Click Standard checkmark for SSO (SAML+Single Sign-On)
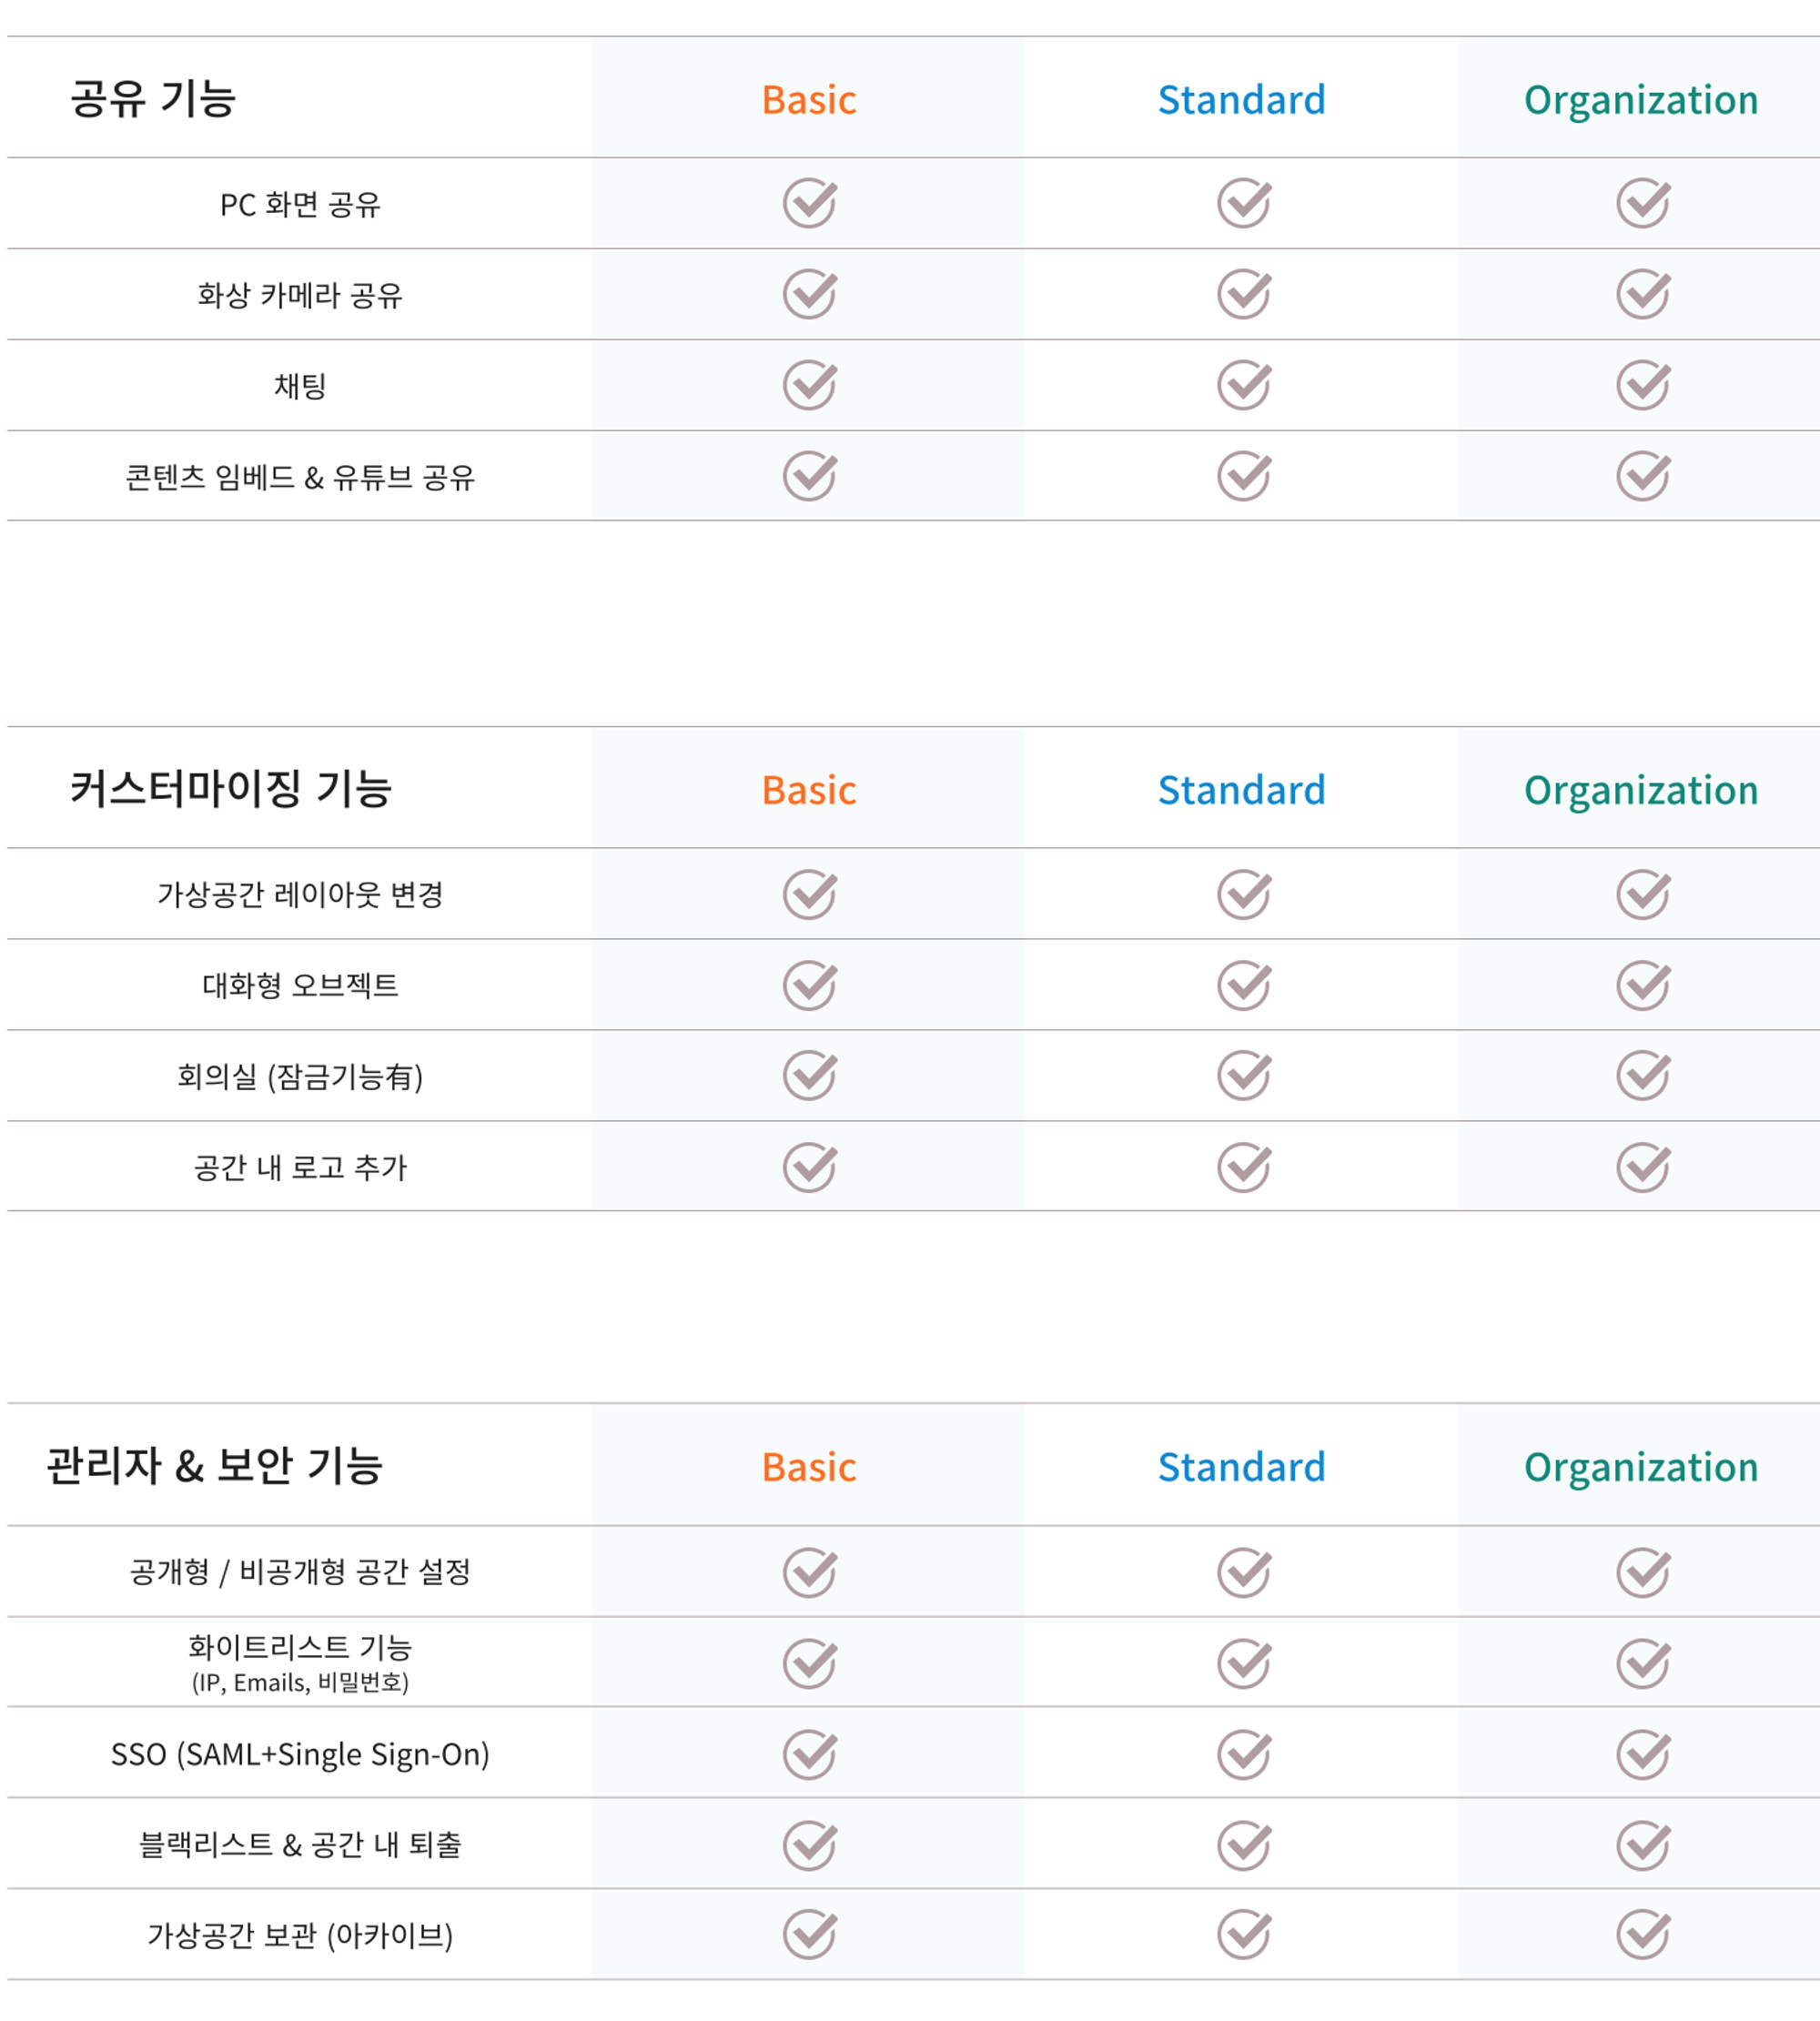Viewport: 1820px width, 2021px height. click(x=1243, y=1754)
